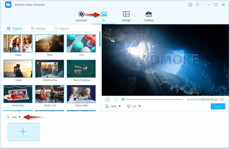Screen dimensions: 230x149
Task: Minimize the Vidmore window
Action: click(x=209, y=5)
